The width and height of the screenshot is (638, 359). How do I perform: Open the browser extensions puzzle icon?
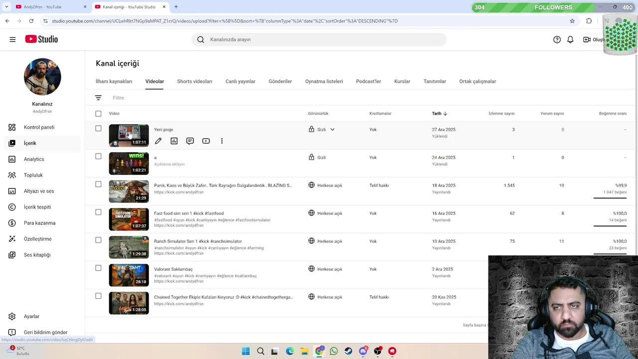[589, 21]
